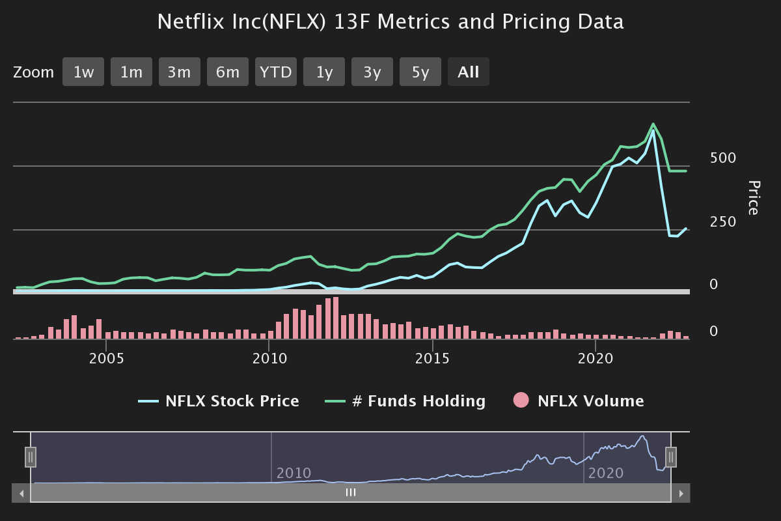Choose the 3m zoom option
This screenshot has width=781, height=521.
[180, 72]
